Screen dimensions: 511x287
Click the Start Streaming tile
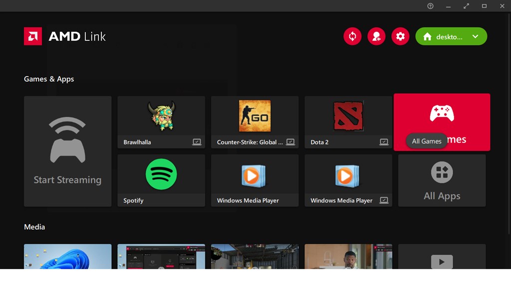click(68, 151)
